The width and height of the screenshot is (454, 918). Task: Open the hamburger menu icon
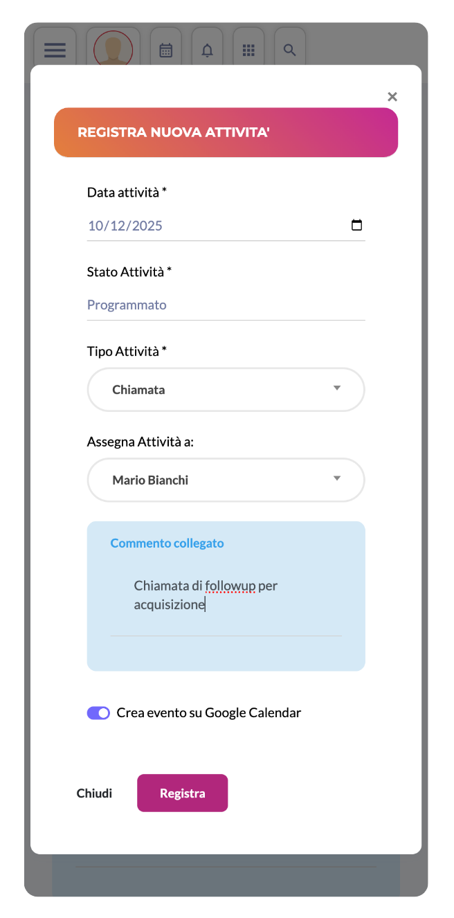(55, 50)
